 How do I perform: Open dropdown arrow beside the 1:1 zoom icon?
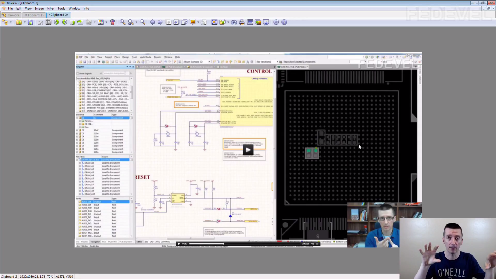pyautogui.click(x=136, y=22)
